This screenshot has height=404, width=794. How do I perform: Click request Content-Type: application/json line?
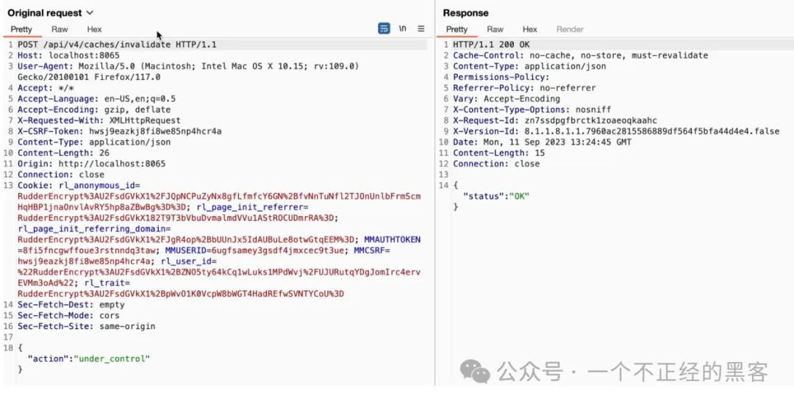click(94, 142)
